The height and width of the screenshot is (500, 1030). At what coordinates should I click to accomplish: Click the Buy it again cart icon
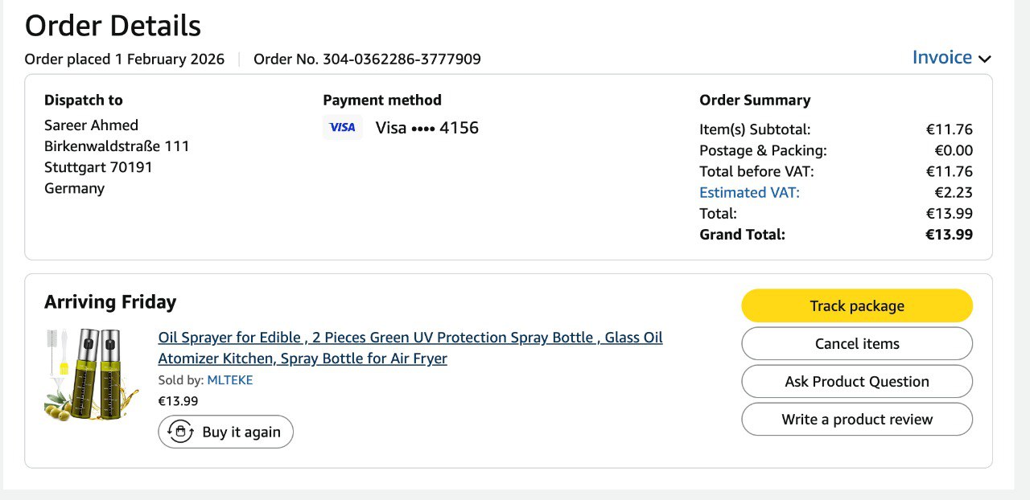[x=180, y=432]
